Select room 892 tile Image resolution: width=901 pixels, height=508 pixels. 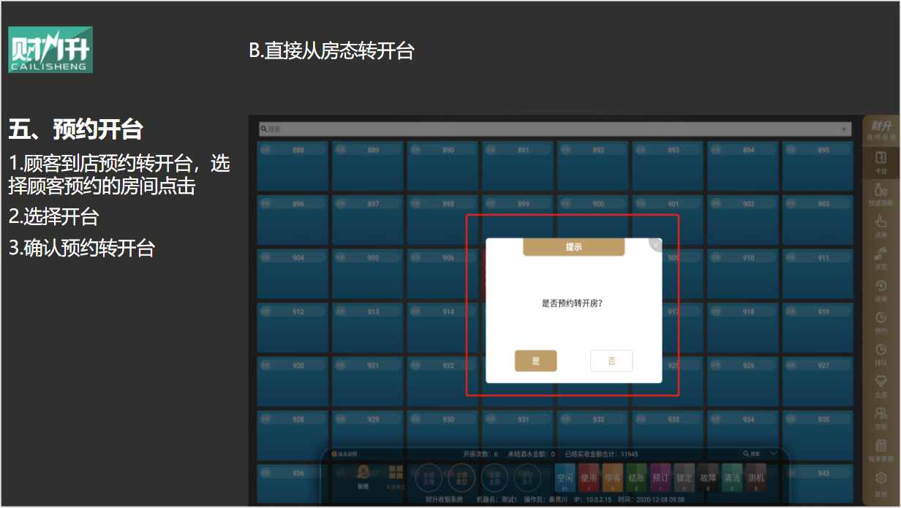593,166
